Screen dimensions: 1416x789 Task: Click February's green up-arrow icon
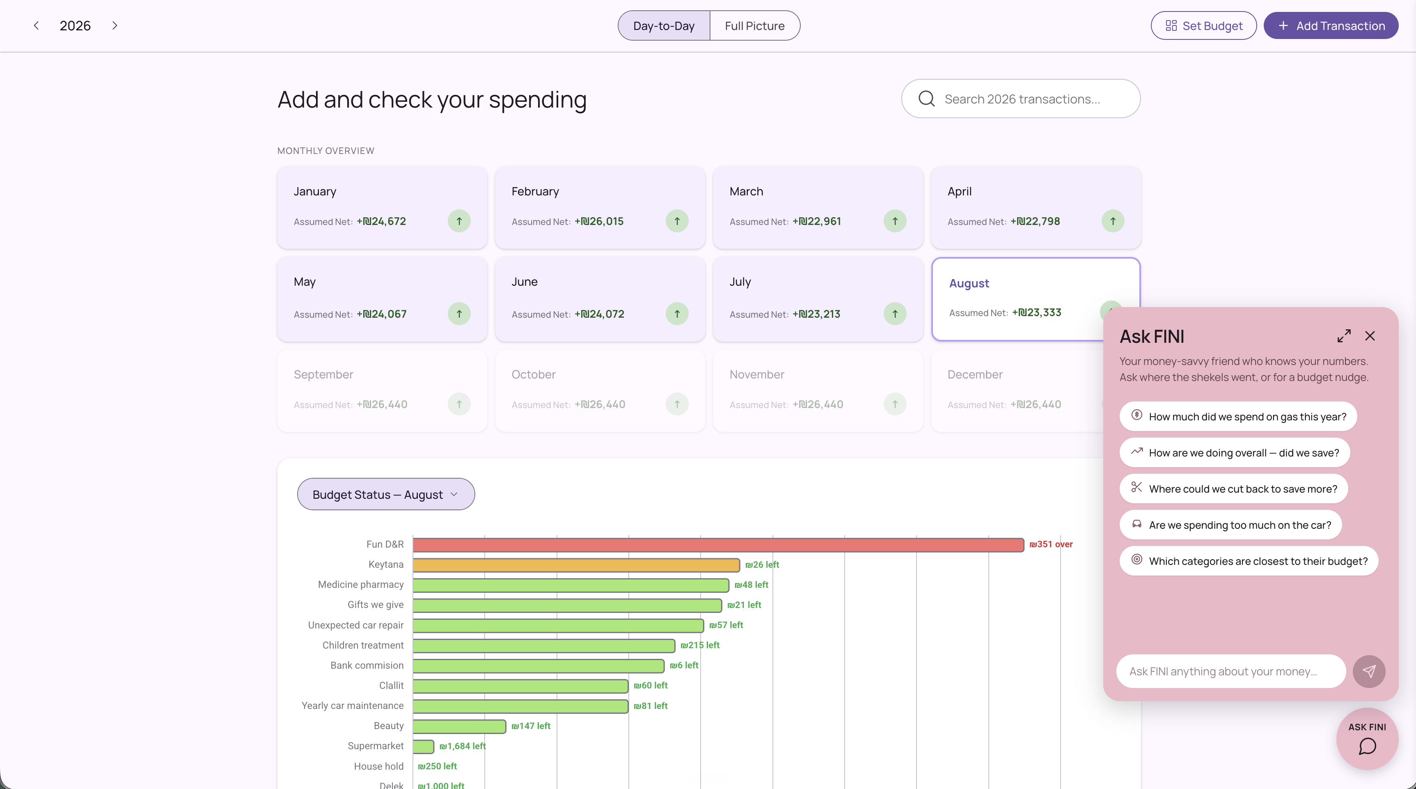677,221
